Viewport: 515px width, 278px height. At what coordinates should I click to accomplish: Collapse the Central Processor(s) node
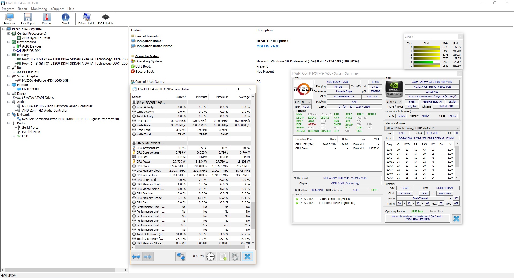click(x=9, y=34)
